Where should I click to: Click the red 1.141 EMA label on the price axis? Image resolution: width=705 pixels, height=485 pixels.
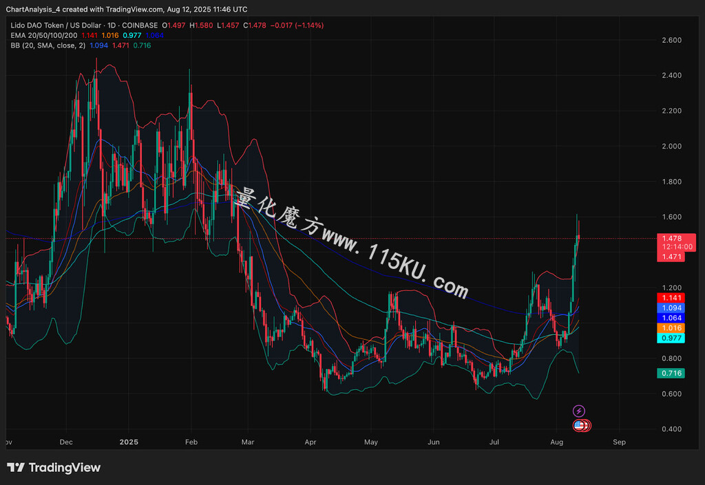click(x=671, y=298)
